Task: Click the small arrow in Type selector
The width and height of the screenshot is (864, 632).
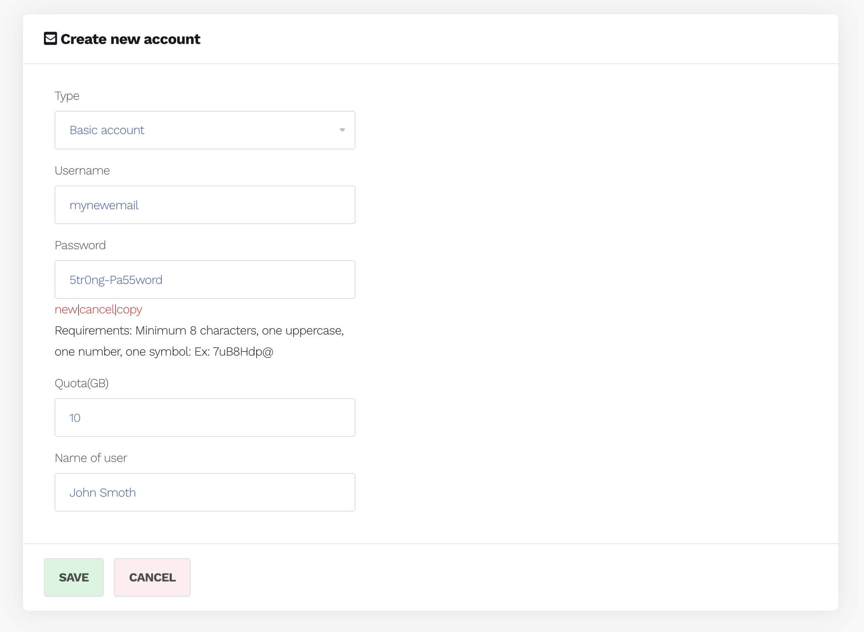Action: pyautogui.click(x=342, y=130)
